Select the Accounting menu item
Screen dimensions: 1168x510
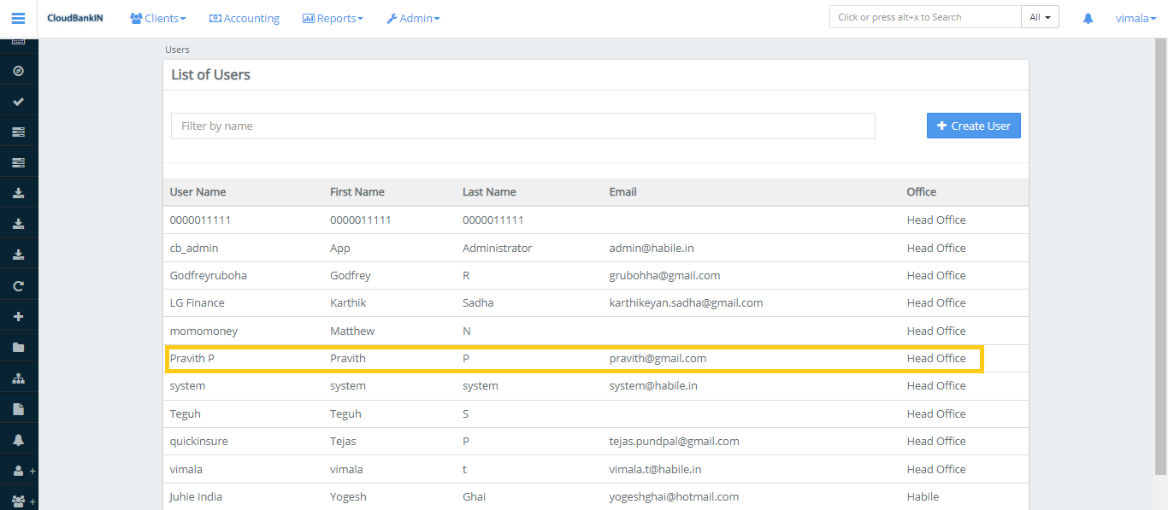tap(245, 17)
